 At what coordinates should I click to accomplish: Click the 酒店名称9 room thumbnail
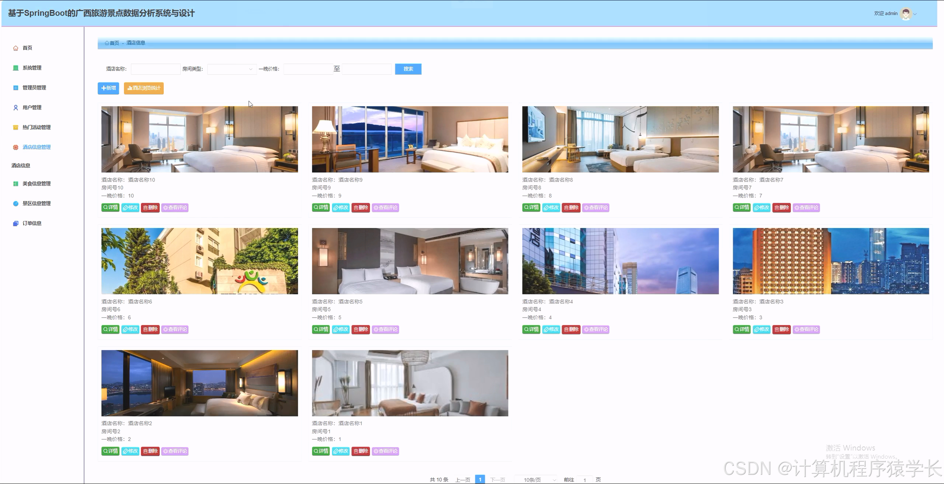410,139
